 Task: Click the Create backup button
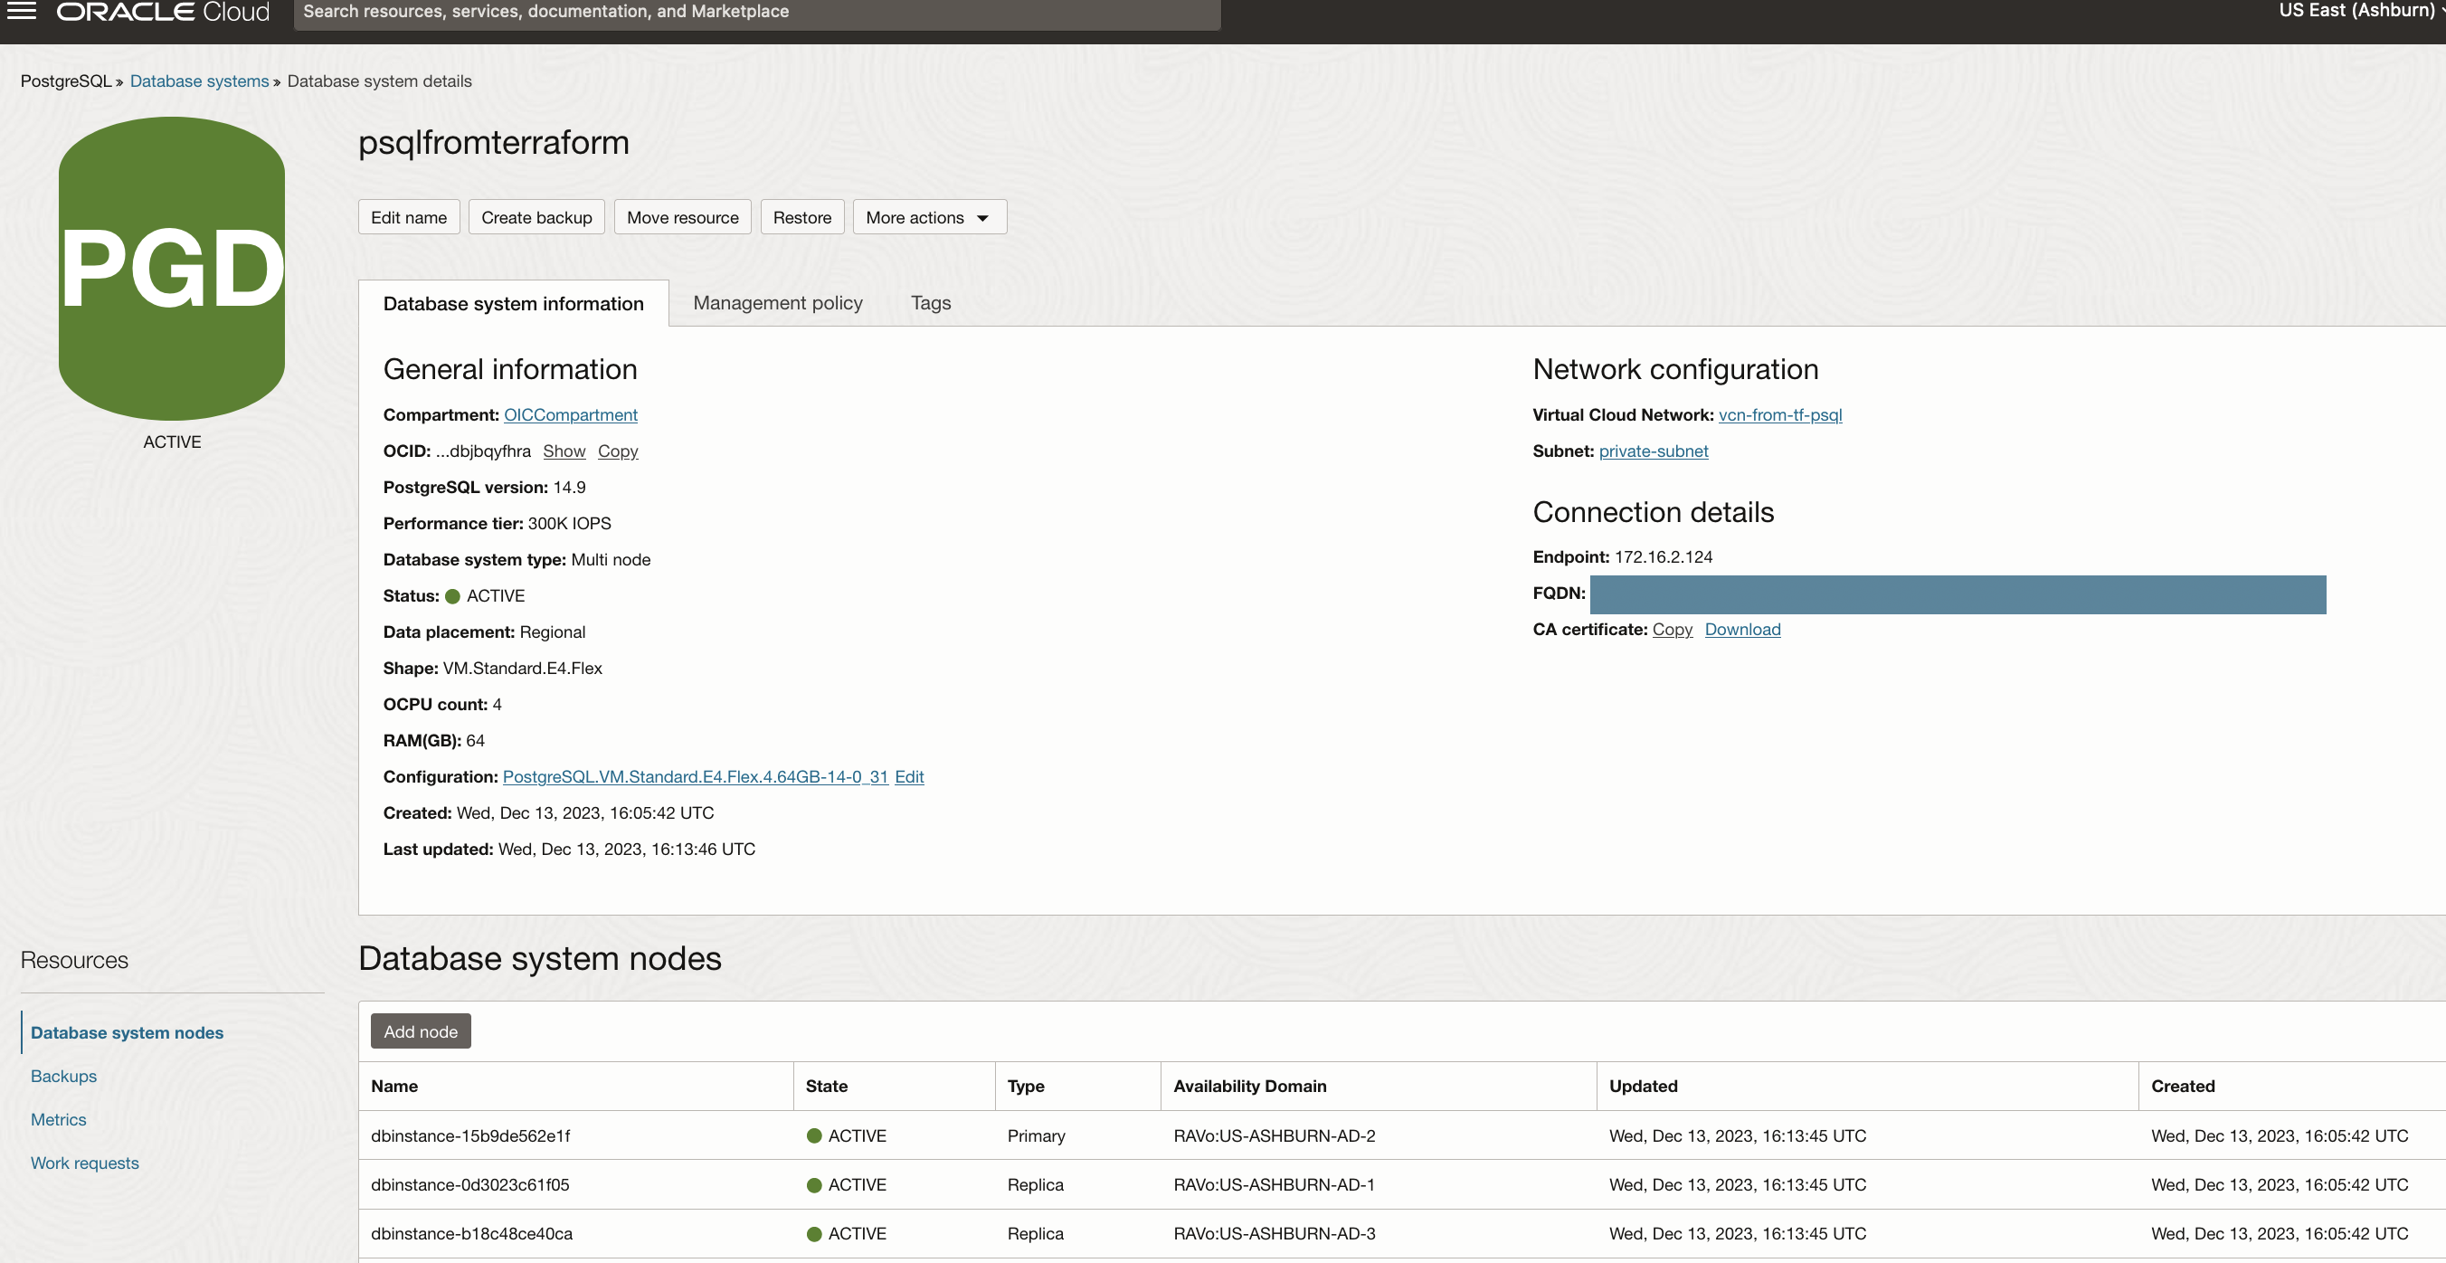(536, 217)
